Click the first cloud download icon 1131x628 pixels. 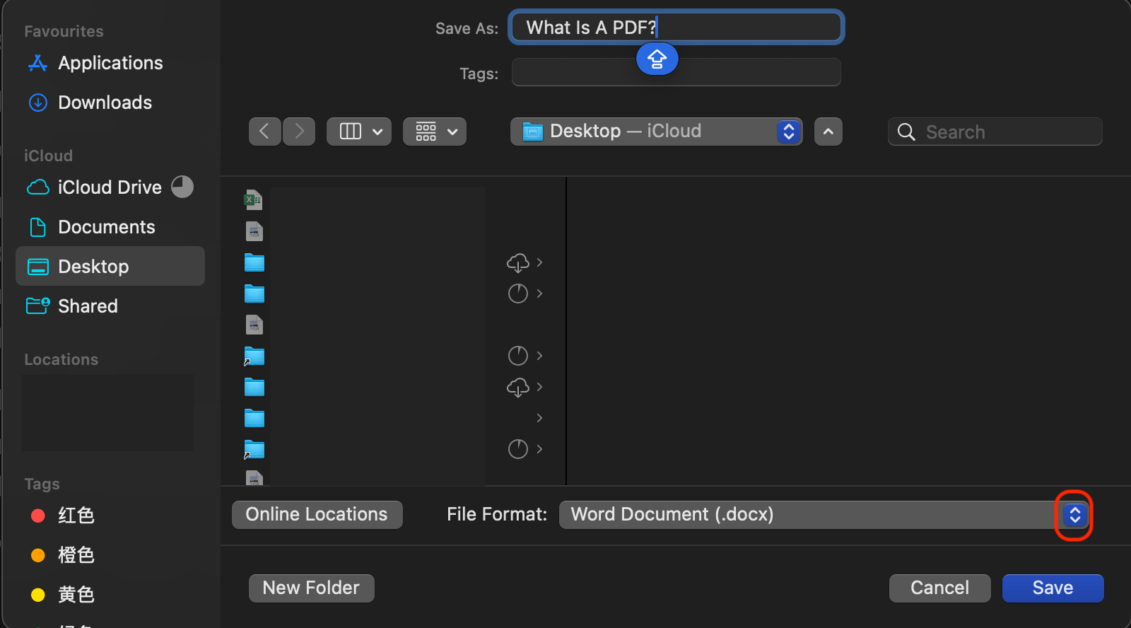click(x=517, y=262)
